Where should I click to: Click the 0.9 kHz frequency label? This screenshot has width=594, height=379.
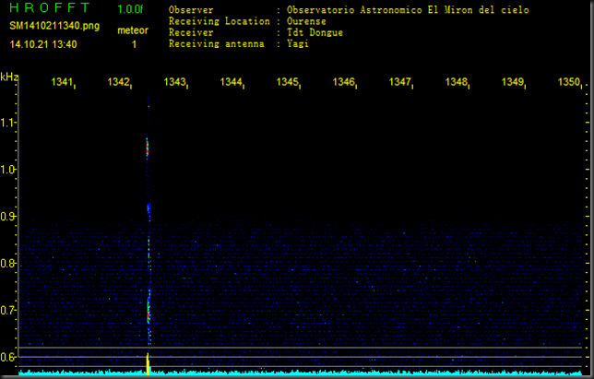tap(7, 217)
